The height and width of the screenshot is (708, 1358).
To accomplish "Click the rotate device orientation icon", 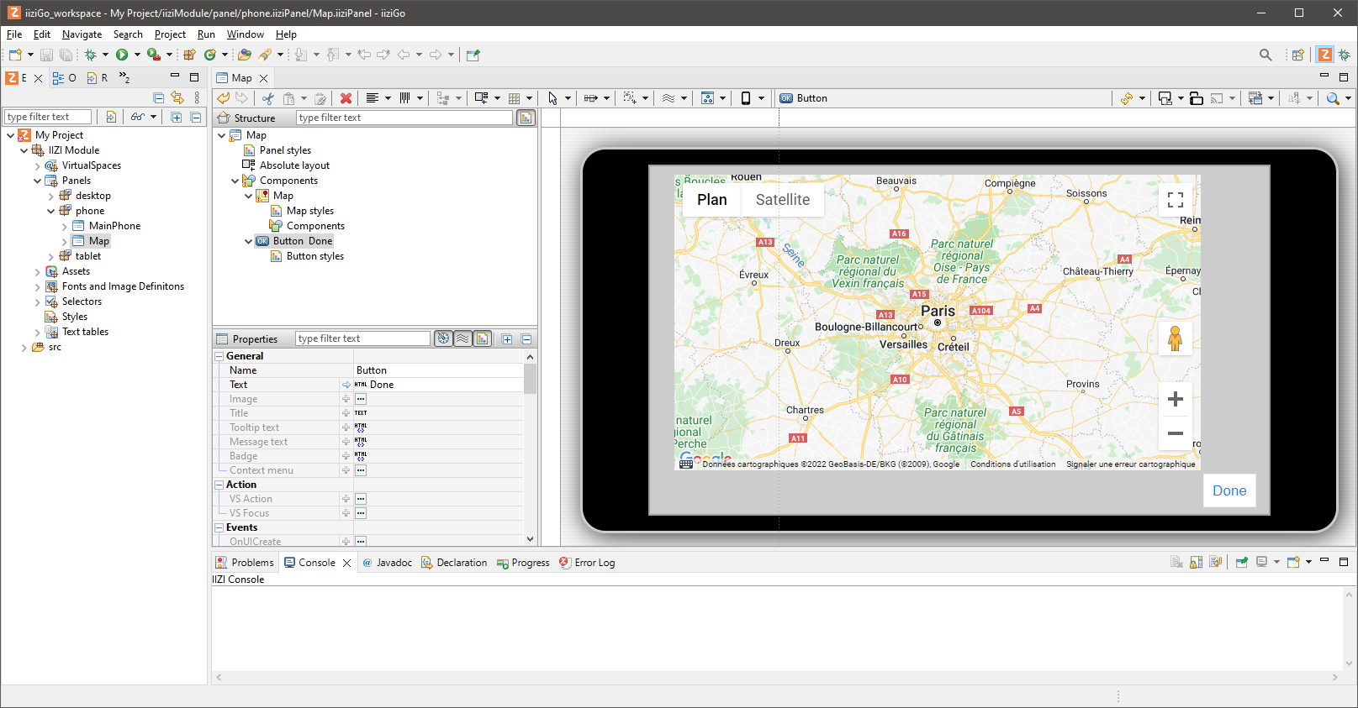I will (1196, 98).
